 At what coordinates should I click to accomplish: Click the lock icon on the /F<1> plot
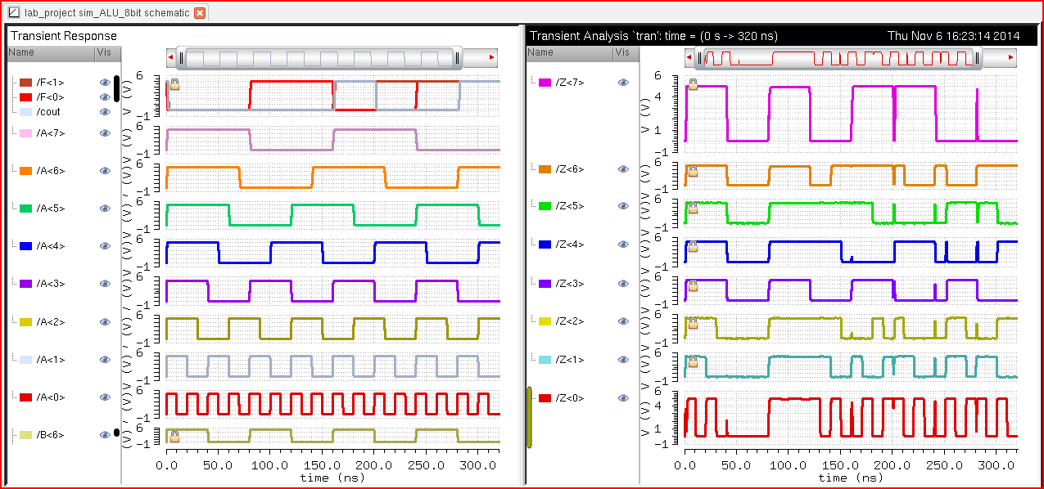point(174,85)
